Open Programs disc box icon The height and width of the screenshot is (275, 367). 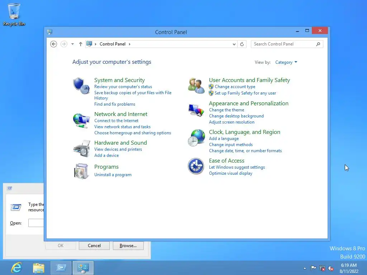[x=81, y=171]
